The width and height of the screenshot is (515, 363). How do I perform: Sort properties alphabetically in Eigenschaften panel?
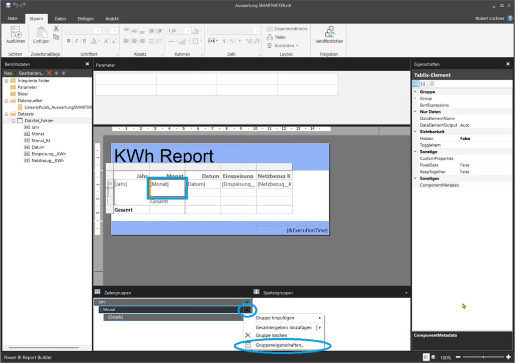point(422,84)
